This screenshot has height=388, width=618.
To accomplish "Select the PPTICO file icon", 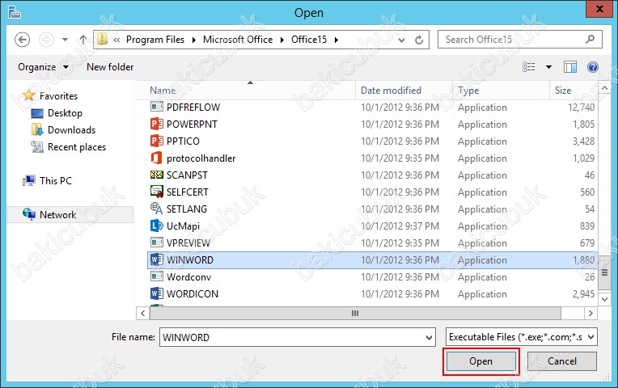I will point(156,141).
